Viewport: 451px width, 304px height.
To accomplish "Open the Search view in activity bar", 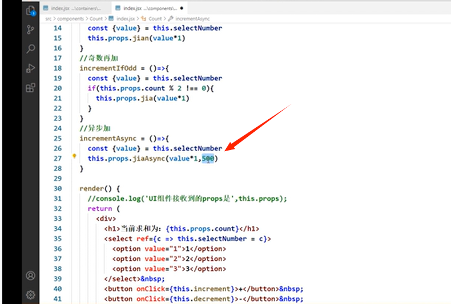I will pos(30,48).
